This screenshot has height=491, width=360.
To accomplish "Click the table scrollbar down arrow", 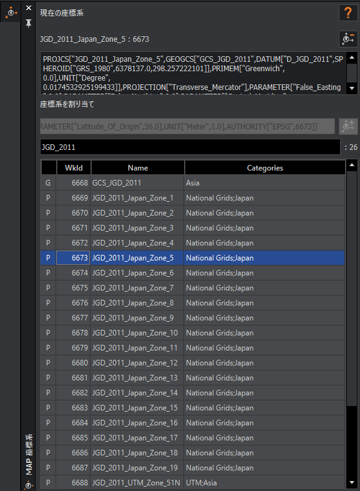I will tap(352, 482).
